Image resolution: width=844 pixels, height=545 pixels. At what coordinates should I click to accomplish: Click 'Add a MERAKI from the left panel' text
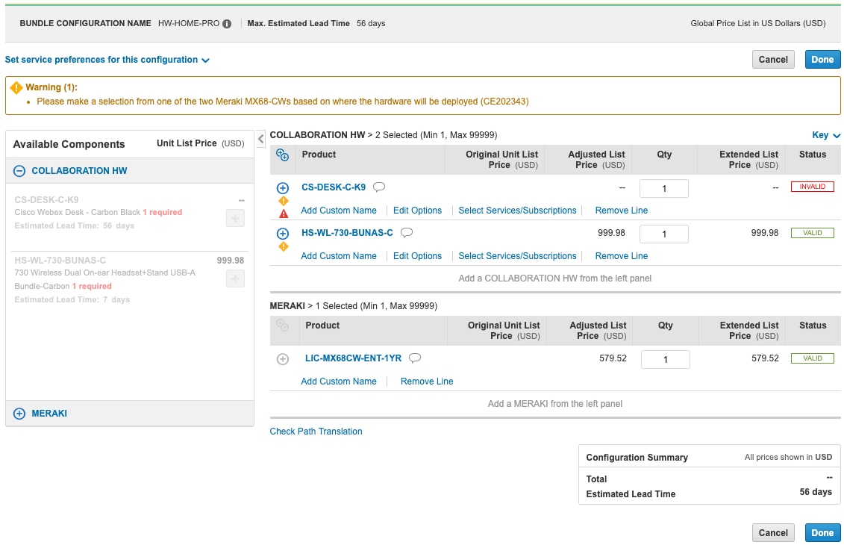pos(555,404)
